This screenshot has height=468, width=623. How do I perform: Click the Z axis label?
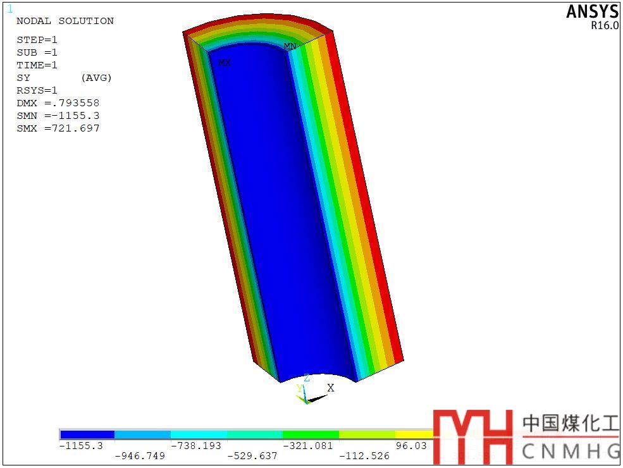click(307, 378)
